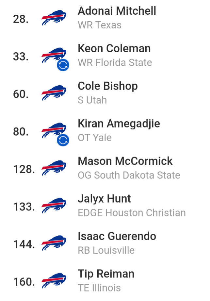Open Keon Coleman player name
Viewport: 210px width, 301px height.
pyautogui.click(x=114, y=48)
